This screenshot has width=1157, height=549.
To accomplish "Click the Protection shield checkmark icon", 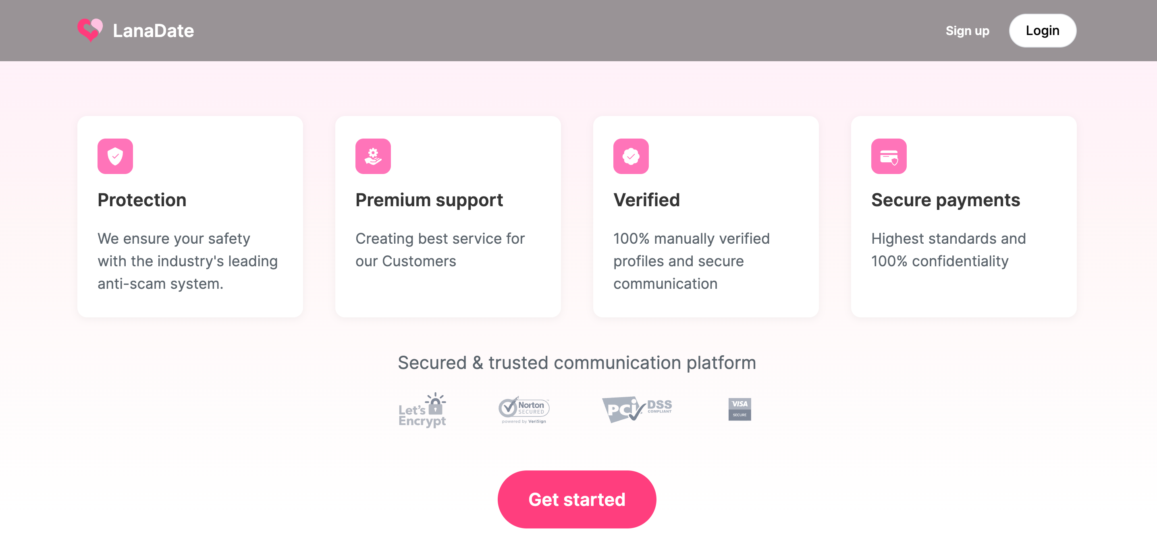I will (115, 156).
